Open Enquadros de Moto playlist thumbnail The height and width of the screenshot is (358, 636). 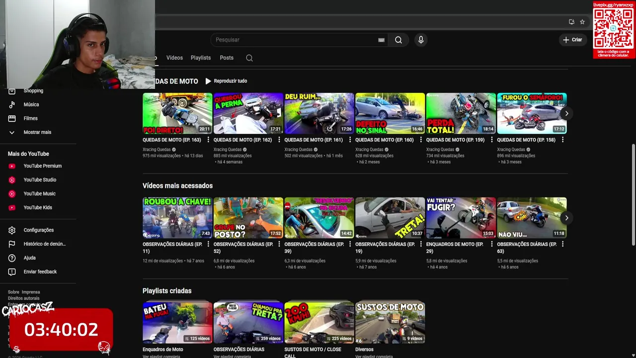[x=177, y=323]
